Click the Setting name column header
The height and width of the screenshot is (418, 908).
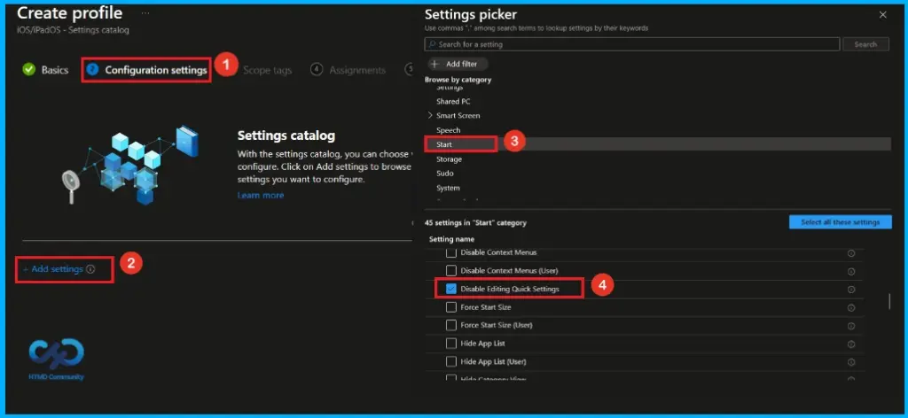coord(451,239)
